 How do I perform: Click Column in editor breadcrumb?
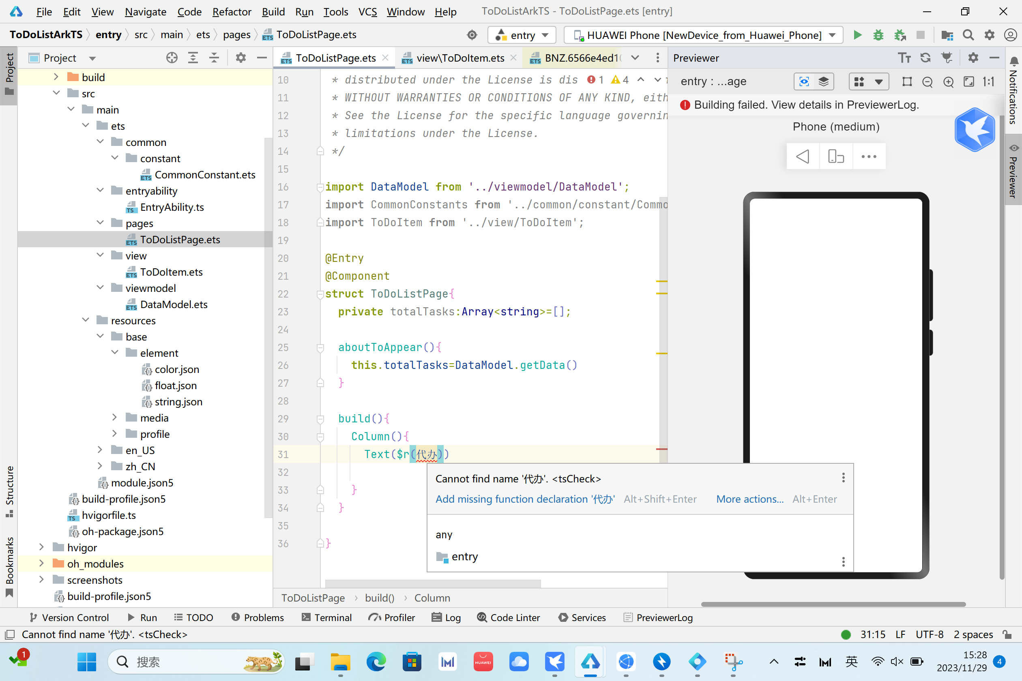[x=432, y=597]
